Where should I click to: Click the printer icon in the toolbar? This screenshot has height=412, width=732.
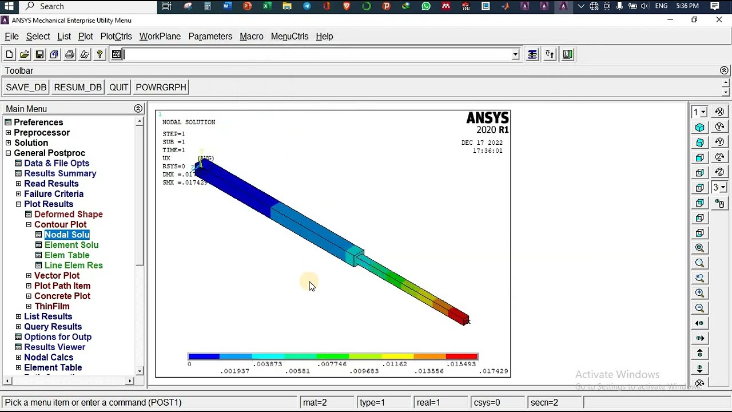click(x=70, y=54)
